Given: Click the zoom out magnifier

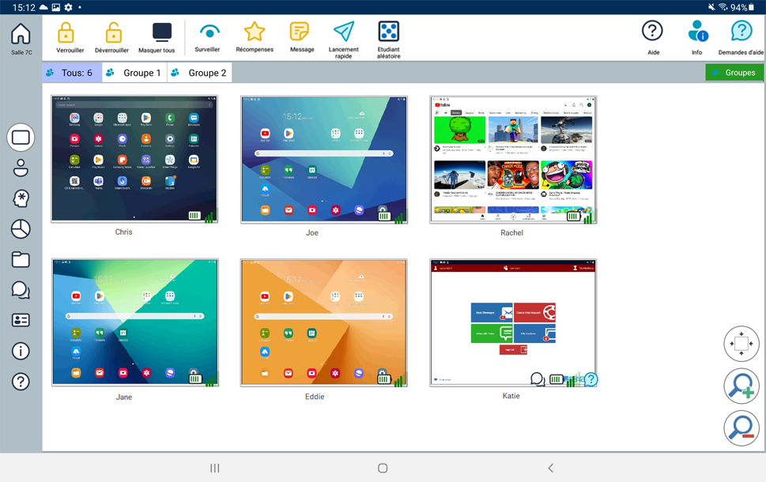Looking at the screenshot, I should tap(741, 428).
